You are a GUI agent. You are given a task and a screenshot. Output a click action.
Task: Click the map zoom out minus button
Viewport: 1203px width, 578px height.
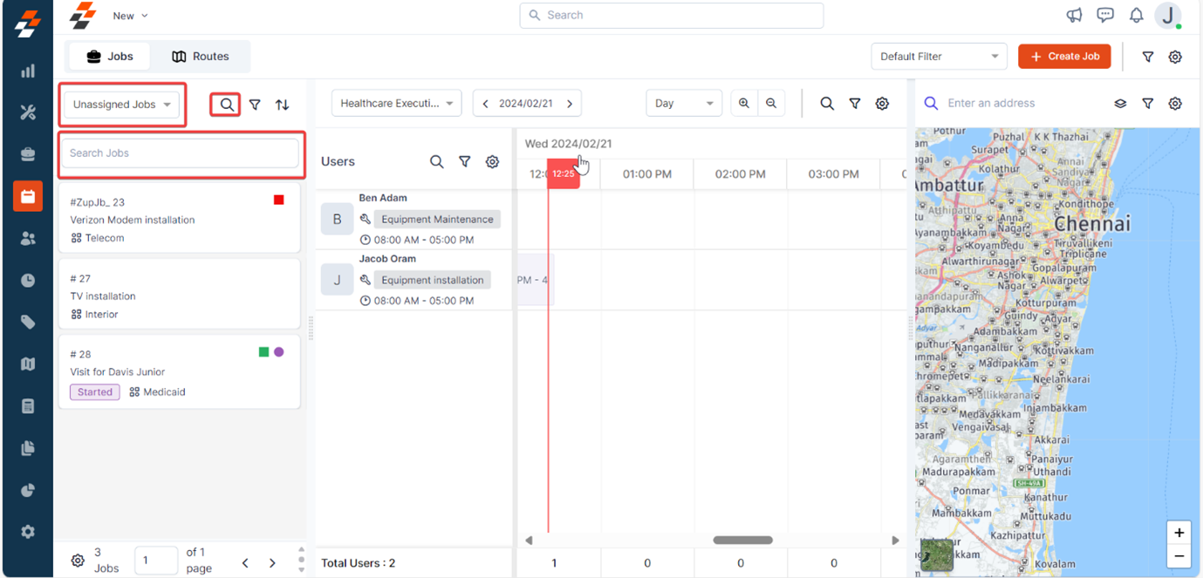(1179, 555)
